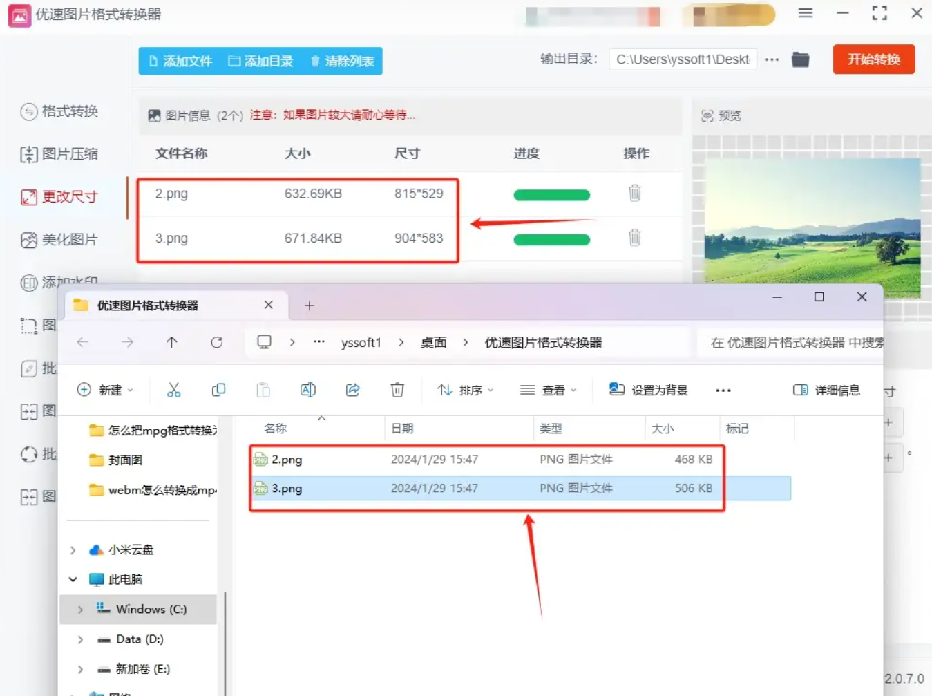Image resolution: width=932 pixels, height=696 pixels.
Task: Select 2.png row in converter list
Action: click(409, 194)
